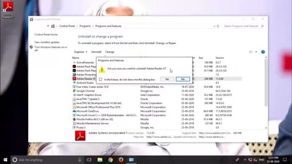The width and height of the screenshot is (292, 164).
Task: Open Turn Windows features on or off
Action: tap(51, 49)
